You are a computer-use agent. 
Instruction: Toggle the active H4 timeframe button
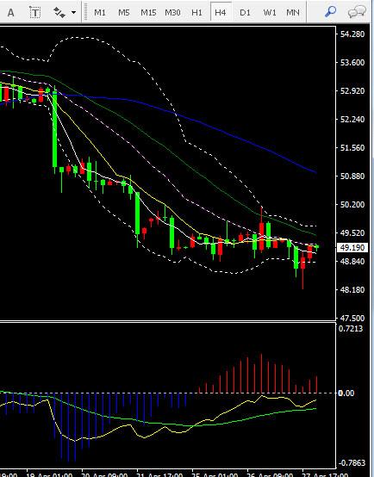click(221, 12)
